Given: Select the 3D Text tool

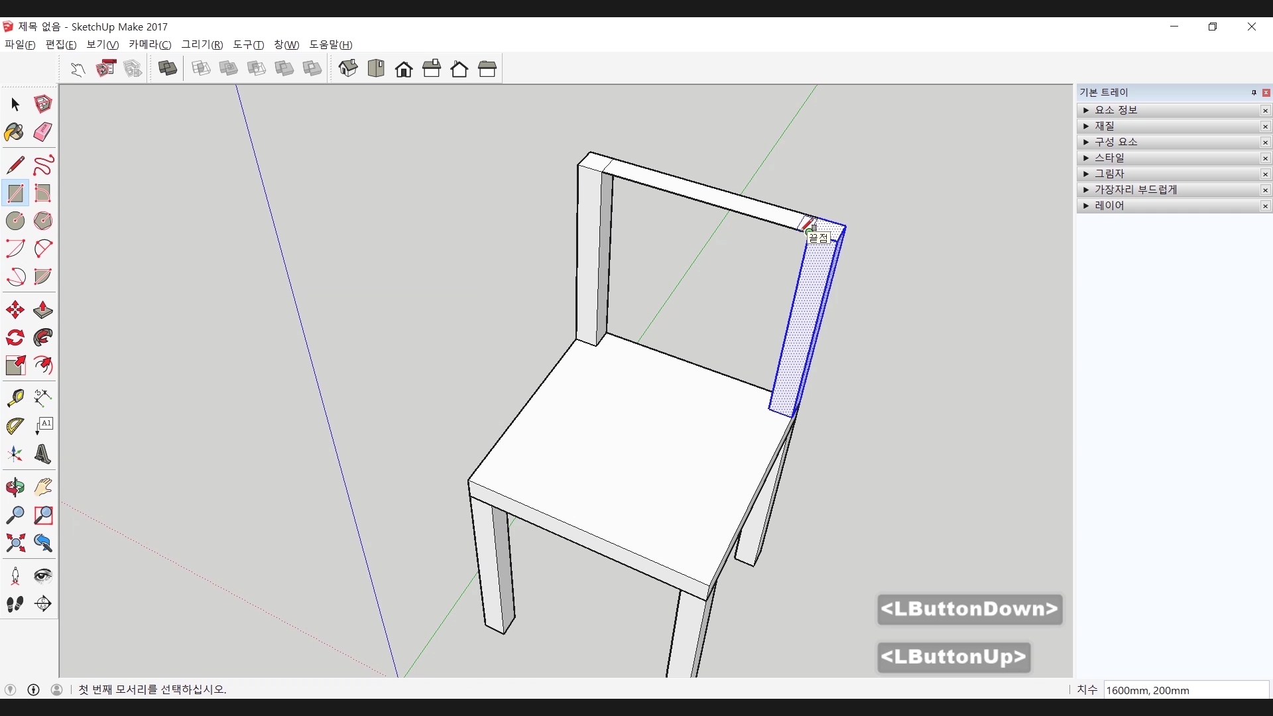Looking at the screenshot, I should click(x=43, y=455).
